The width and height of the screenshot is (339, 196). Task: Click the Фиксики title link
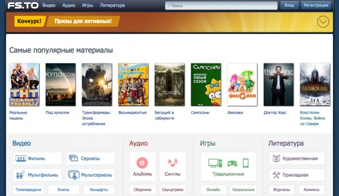[x=235, y=112]
